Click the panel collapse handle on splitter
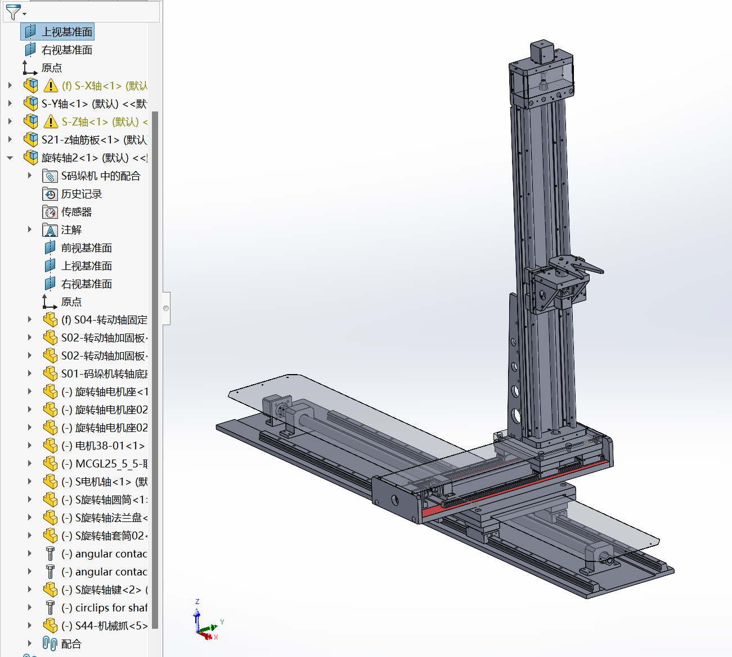This screenshot has width=732, height=657. [166, 308]
